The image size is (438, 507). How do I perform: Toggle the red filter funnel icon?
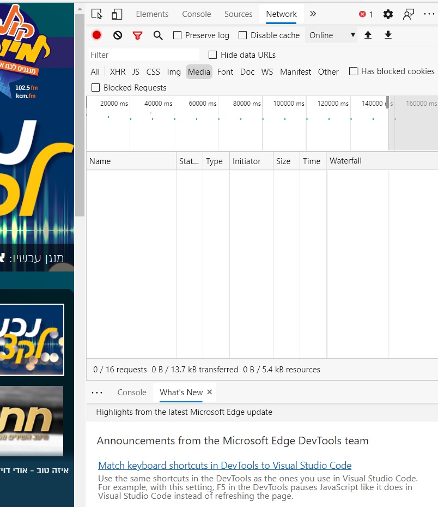pos(137,35)
